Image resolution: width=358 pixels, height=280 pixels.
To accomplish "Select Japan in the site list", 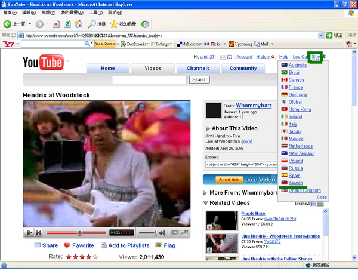I will tap(295, 131).
